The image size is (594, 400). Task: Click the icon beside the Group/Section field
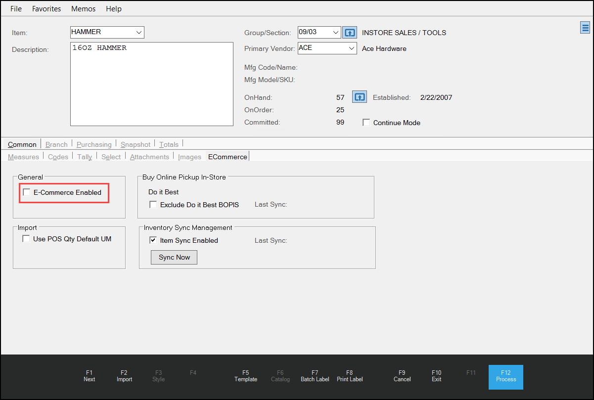350,33
